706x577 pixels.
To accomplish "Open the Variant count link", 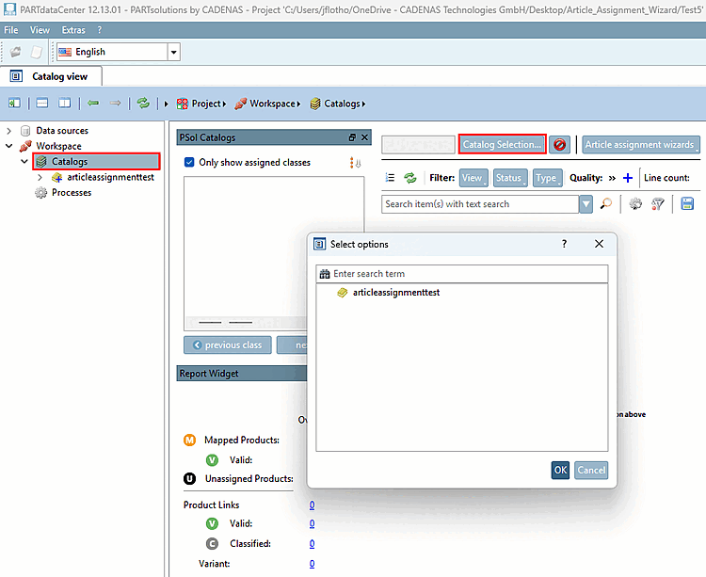I will pyautogui.click(x=312, y=564).
